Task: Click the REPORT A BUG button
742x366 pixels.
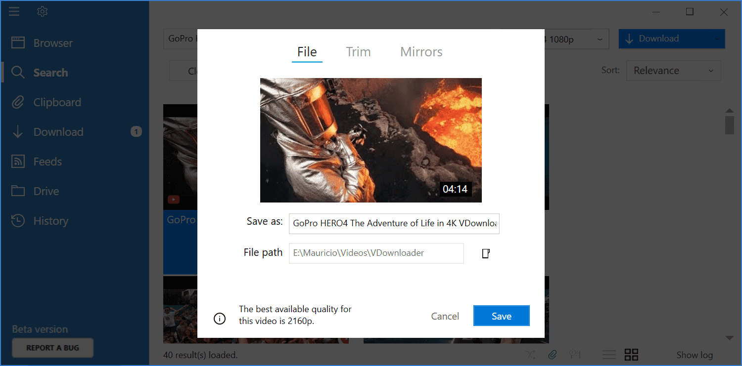Action: (52, 348)
